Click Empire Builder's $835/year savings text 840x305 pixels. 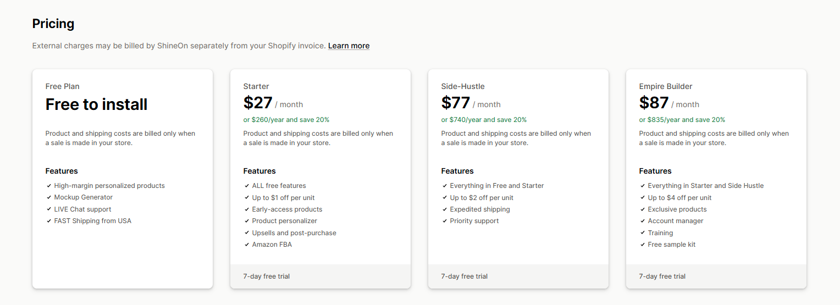coord(682,120)
